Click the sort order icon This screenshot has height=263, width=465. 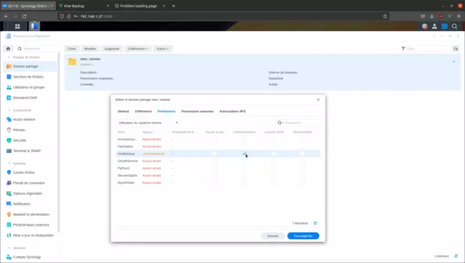click(456, 48)
